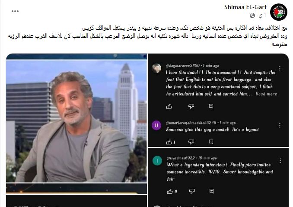Open Shimaa EL-Garf's profile picture
The width and height of the screenshot is (293, 207).
pyautogui.click(x=279, y=12)
